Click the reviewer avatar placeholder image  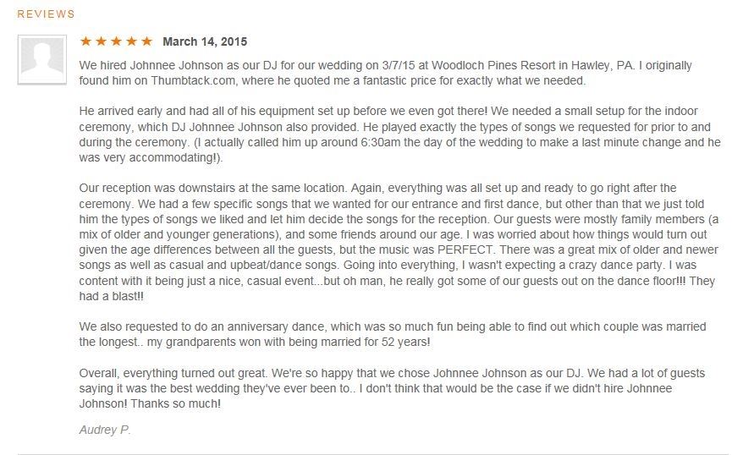tap(44, 58)
